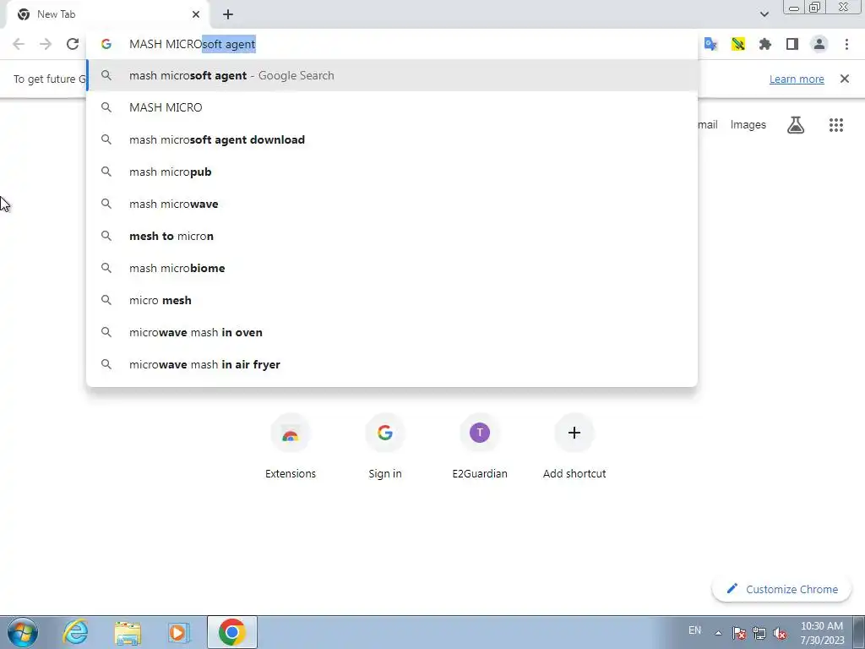This screenshot has width=865, height=649.
Task: Dismiss the info bar with X
Action: [x=844, y=79]
